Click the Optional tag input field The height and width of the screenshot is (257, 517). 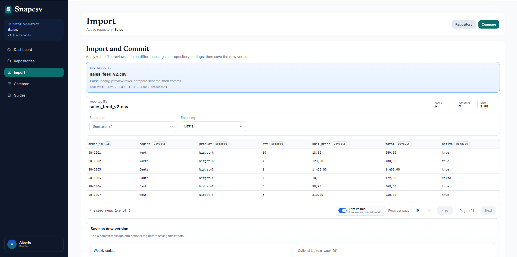click(395, 250)
